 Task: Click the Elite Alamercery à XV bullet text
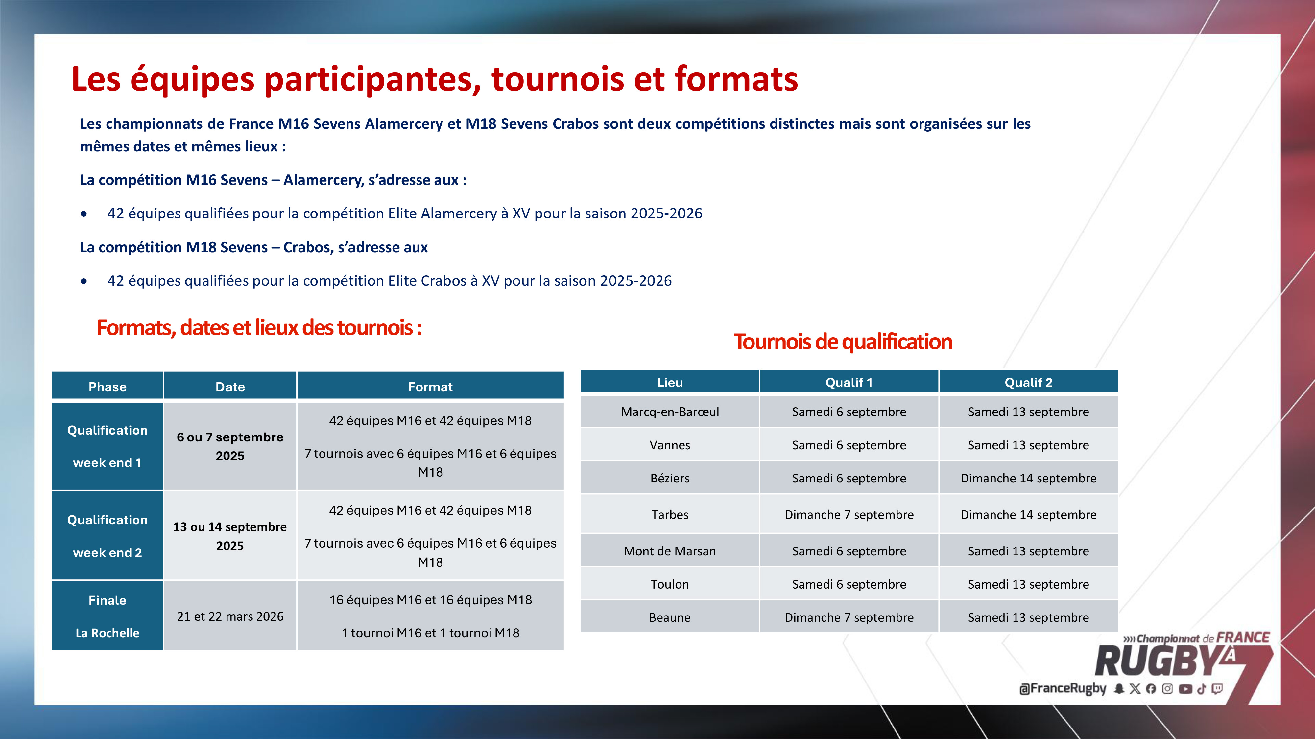point(404,213)
